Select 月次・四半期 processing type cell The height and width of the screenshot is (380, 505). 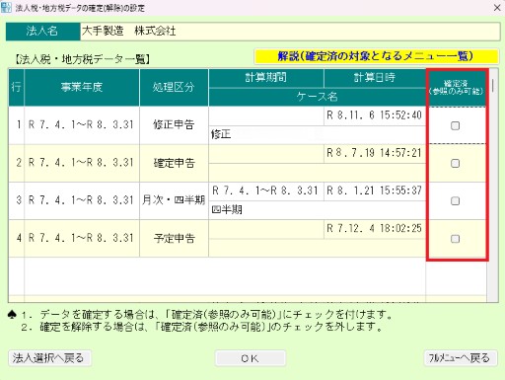point(174,200)
